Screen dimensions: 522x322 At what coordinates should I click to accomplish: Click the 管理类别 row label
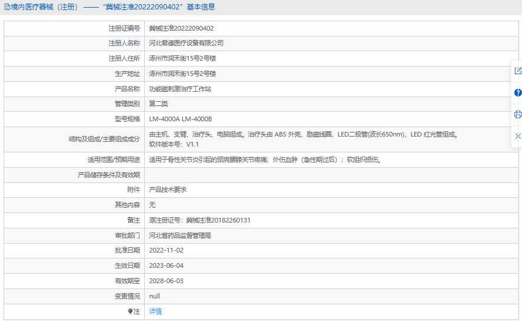coord(128,104)
